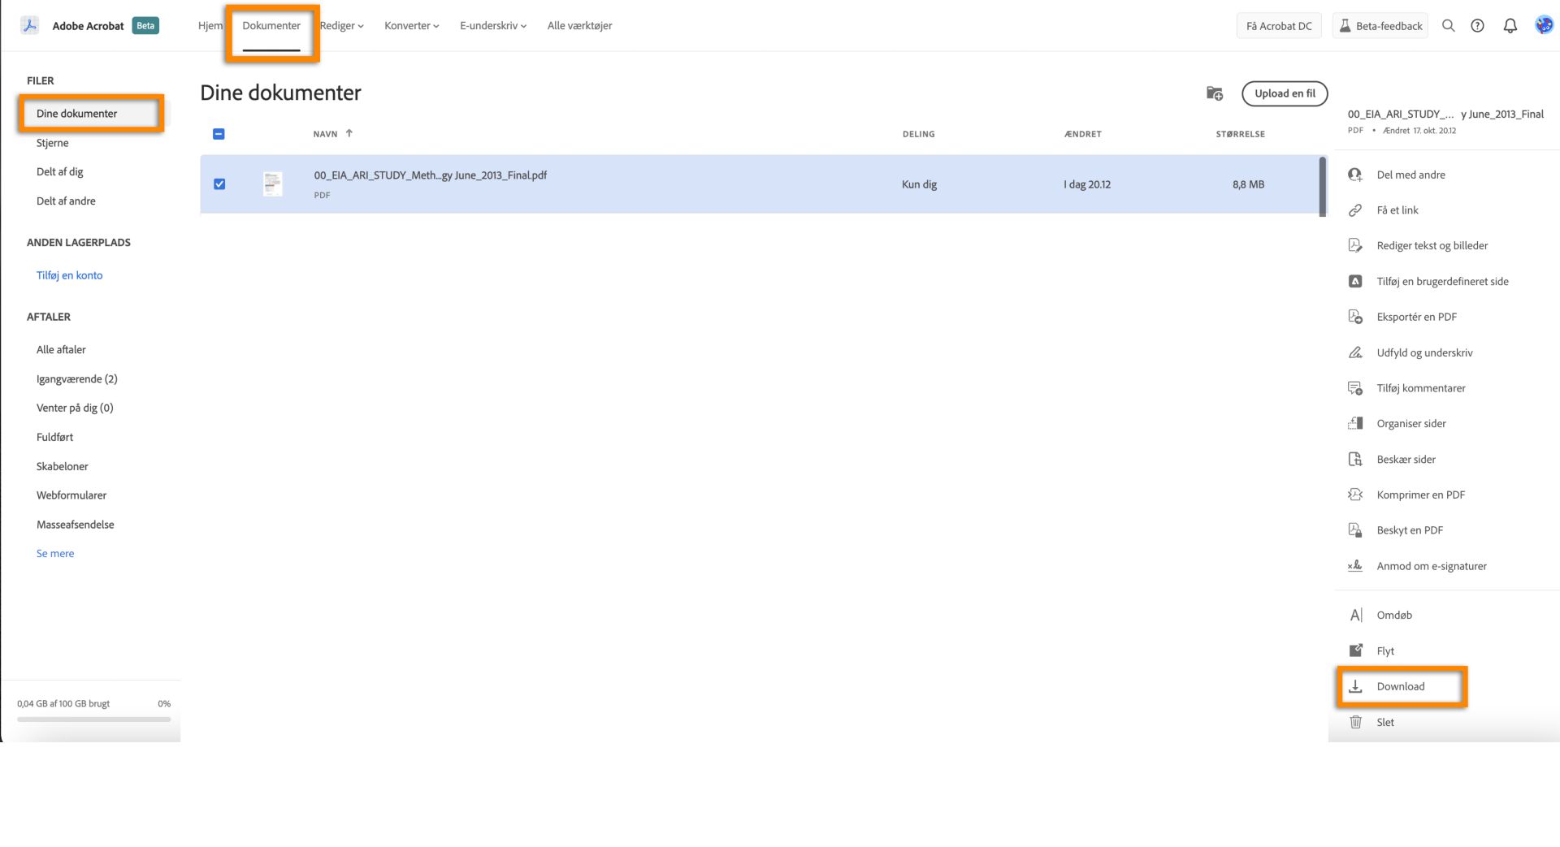Click the Download arrow icon
1560x847 pixels.
tap(1355, 686)
